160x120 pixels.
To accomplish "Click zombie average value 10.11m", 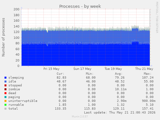I will click(x=121, y=89).
